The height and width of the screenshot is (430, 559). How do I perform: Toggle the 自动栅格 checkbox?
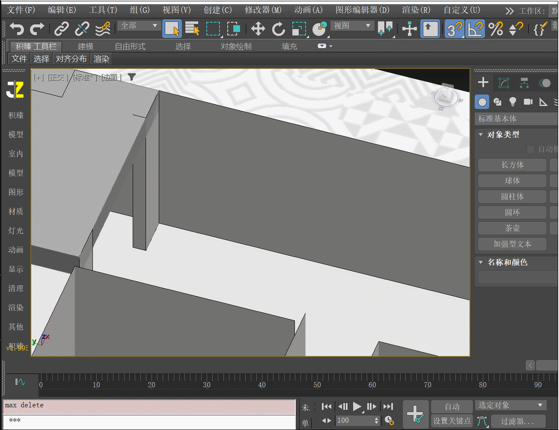click(x=531, y=149)
